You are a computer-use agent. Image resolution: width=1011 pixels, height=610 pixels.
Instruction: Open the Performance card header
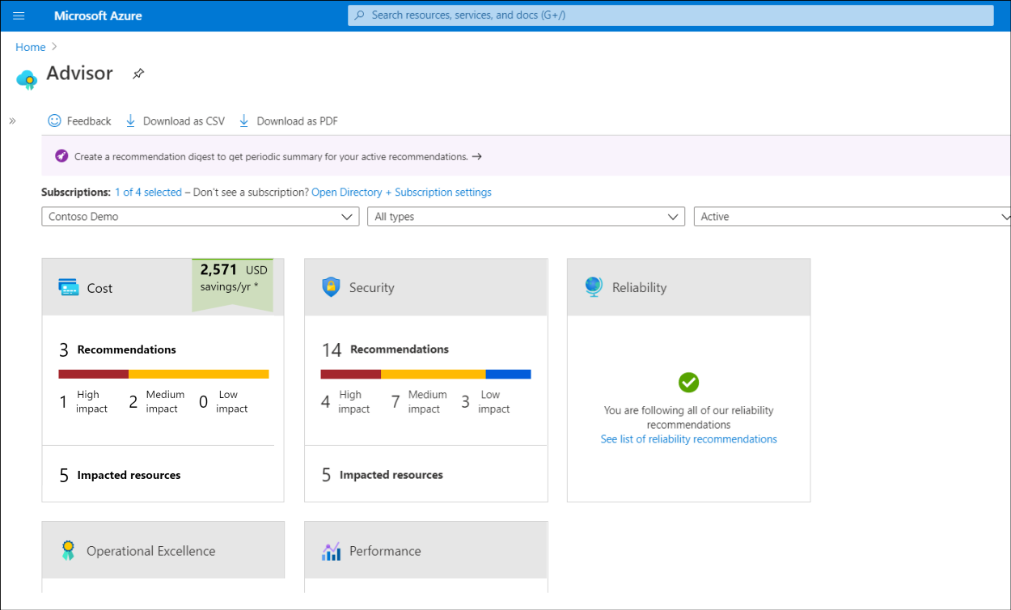coord(425,550)
